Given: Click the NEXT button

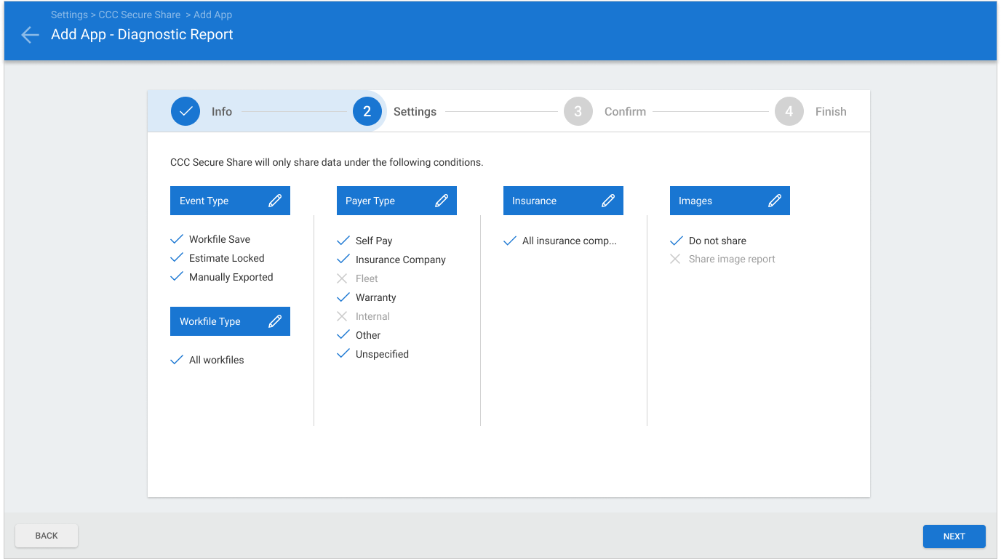Looking at the screenshot, I should pyautogui.click(x=954, y=536).
